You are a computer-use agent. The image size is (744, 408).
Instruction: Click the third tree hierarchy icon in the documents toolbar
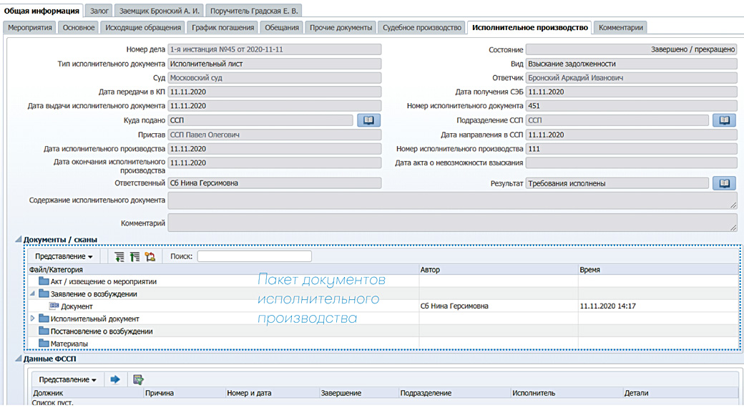(150, 256)
